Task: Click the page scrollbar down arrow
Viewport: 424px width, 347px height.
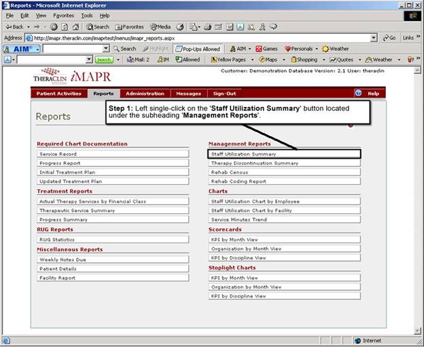Action: [417, 331]
